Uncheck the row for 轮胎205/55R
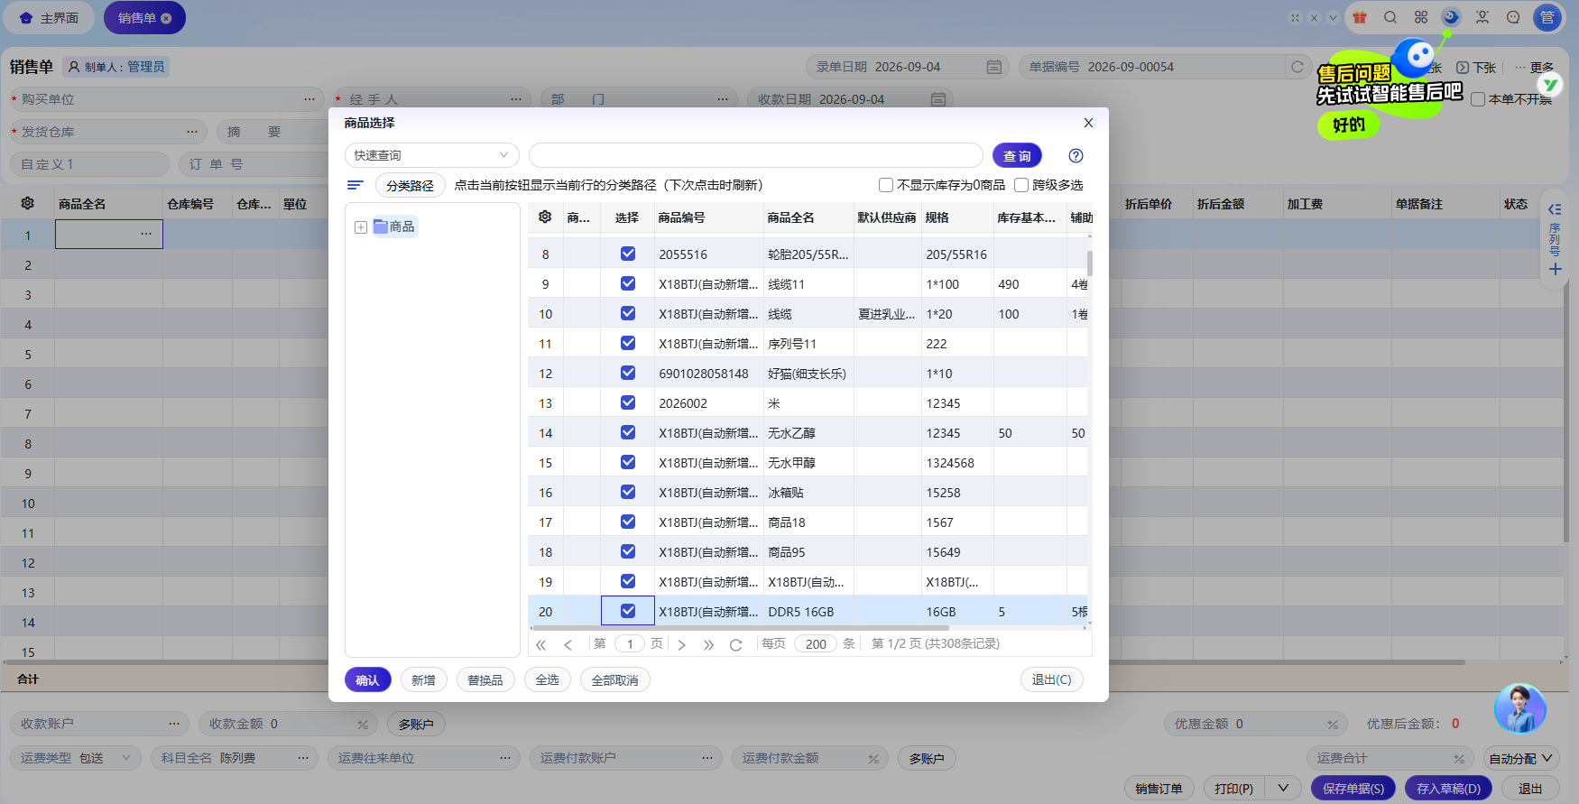 (628, 254)
